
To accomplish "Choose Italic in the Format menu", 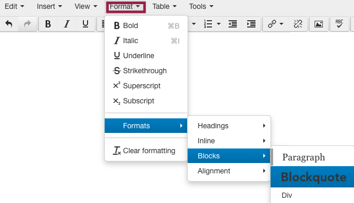I will point(146,40).
